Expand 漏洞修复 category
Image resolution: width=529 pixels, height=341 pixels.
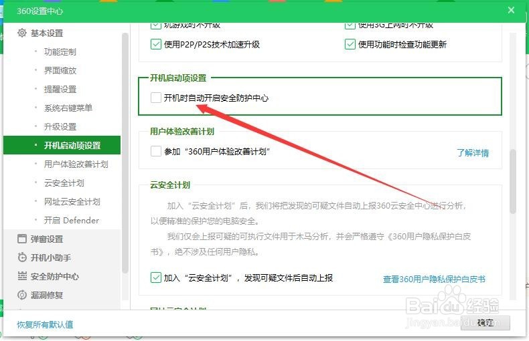[x=47, y=295]
